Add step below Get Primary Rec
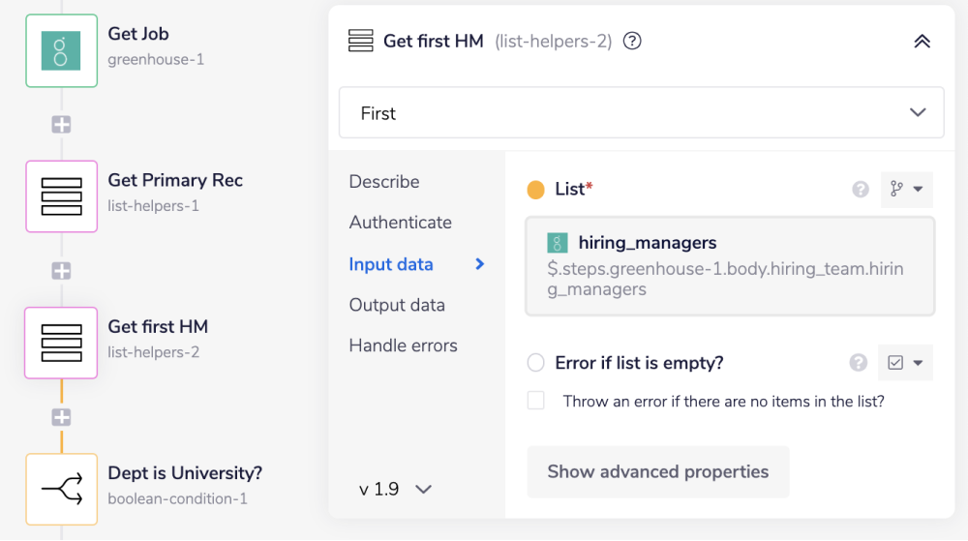 61,271
